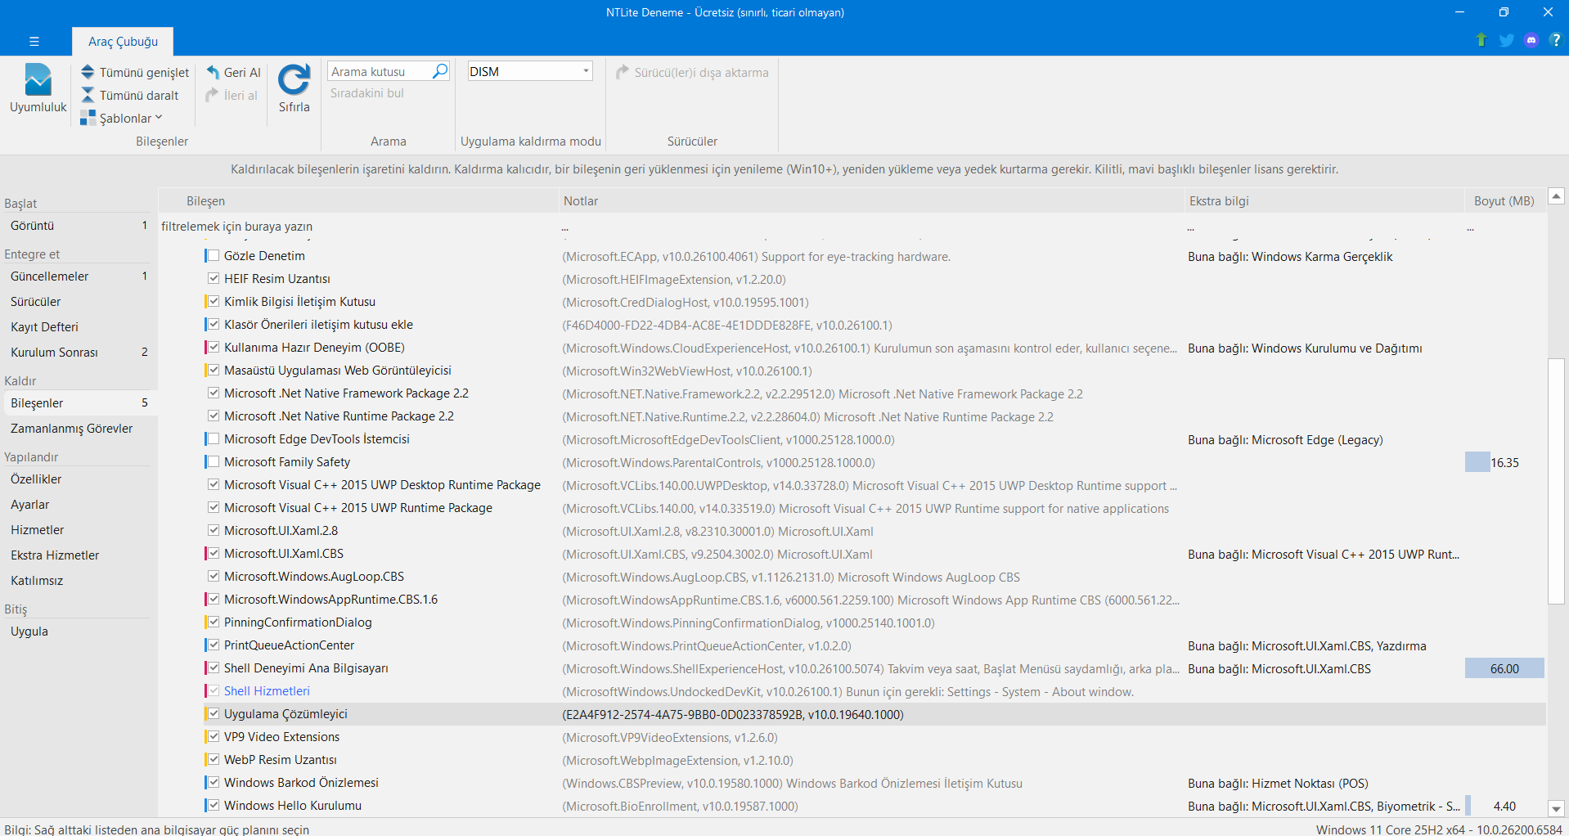Uncheck Kullanıma Hazır Deneyim (OOBE) checkbox

(x=214, y=348)
